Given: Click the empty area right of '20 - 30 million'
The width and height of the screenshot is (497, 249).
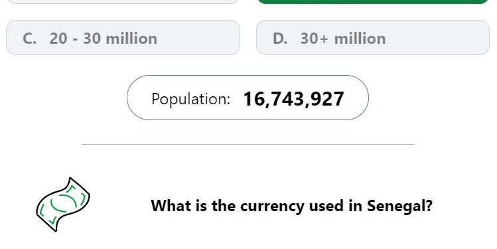Looking at the screenshot, I should (x=198, y=38).
